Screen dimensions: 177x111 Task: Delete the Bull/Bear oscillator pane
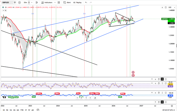click(x=159, y=93)
